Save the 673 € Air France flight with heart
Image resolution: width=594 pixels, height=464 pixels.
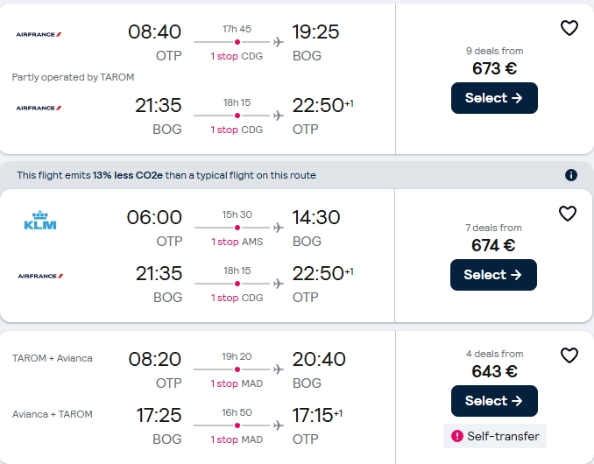click(569, 28)
